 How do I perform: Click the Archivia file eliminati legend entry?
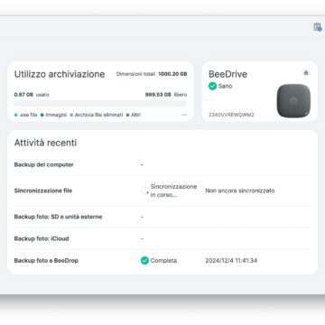[97, 115]
